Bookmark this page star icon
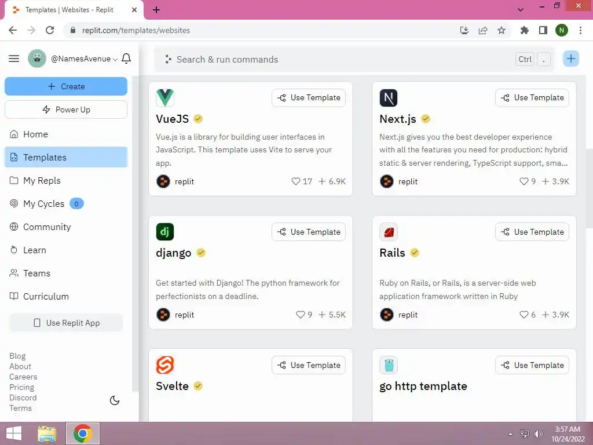Image resolution: width=593 pixels, height=445 pixels. (502, 30)
